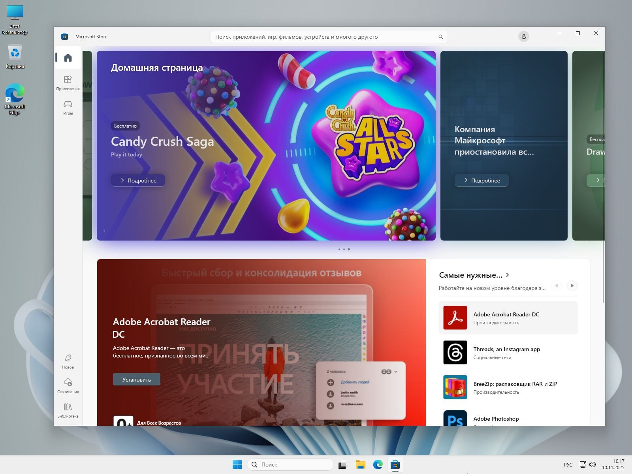Image resolution: width=632 pixels, height=474 pixels.
Task: Open BreeZip распаковщик RAR и ZIP entry
Action: click(508, 387)
